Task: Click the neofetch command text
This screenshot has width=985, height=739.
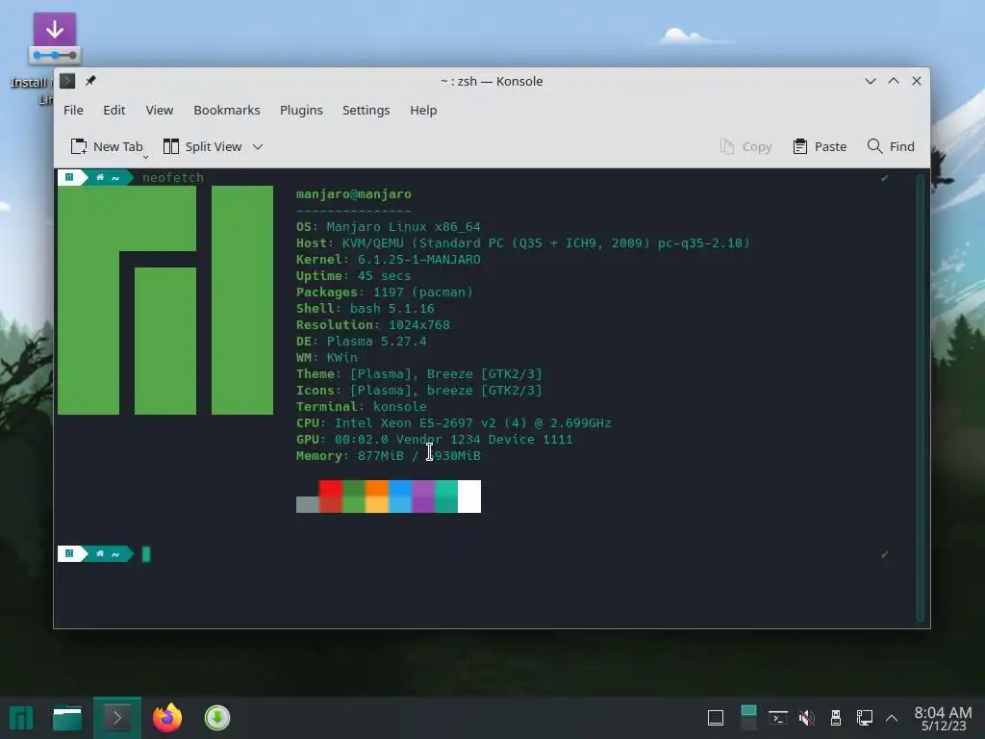Action: [x=173, y=178]
